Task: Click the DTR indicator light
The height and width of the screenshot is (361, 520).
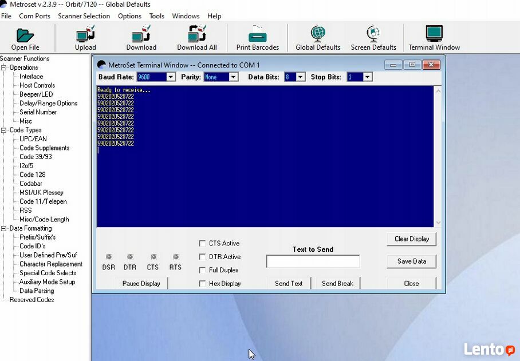Action: (130, 257)
